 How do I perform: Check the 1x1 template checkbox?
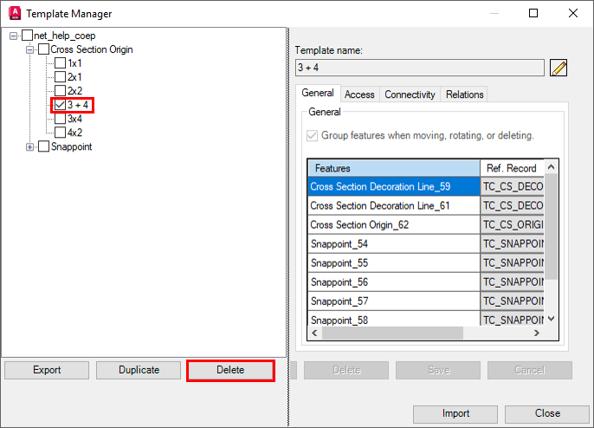click(60, 63)
